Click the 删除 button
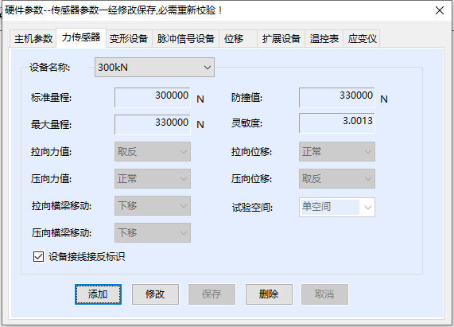 tap(269, 294)
